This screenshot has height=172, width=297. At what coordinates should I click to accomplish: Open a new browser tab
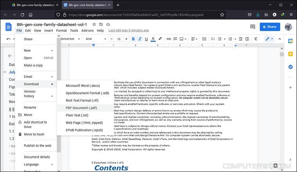[118, 5]
